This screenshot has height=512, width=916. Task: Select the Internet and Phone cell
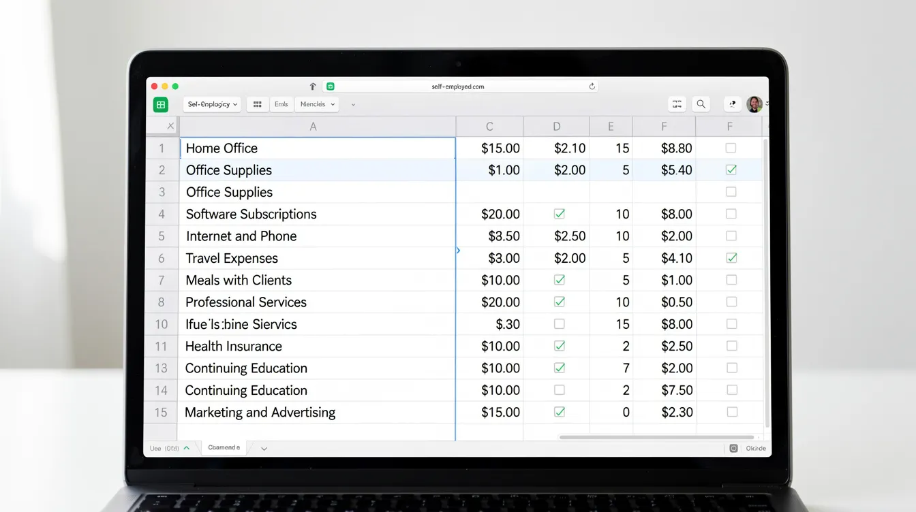point(318,236)
